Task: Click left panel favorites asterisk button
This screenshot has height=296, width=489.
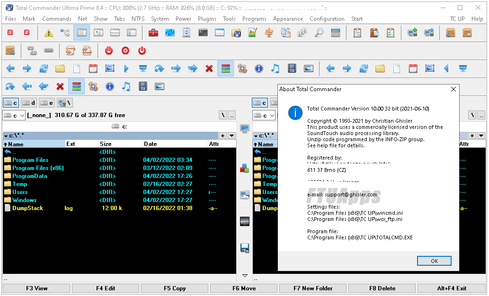Action: (222, 135)
